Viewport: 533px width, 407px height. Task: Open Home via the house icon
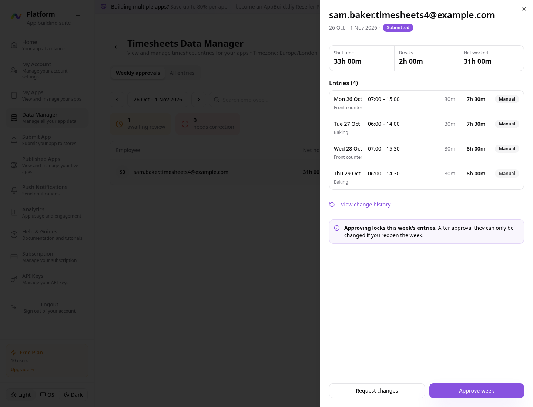(14, 45)
